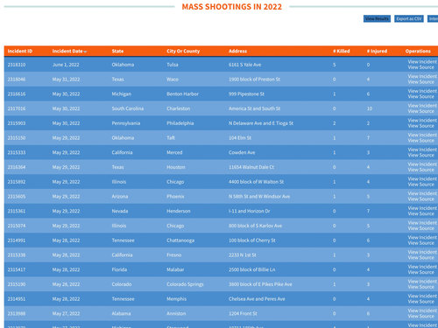
Task: Open View Incident for the Taft row
Action: click(422, 135)
